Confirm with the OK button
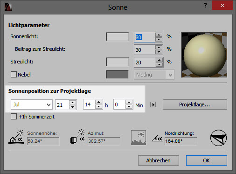This screenshot has height=174, width=236. [x=207, y=160]
